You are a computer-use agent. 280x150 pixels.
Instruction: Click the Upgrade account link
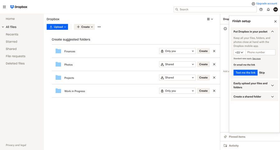point(267,3)
